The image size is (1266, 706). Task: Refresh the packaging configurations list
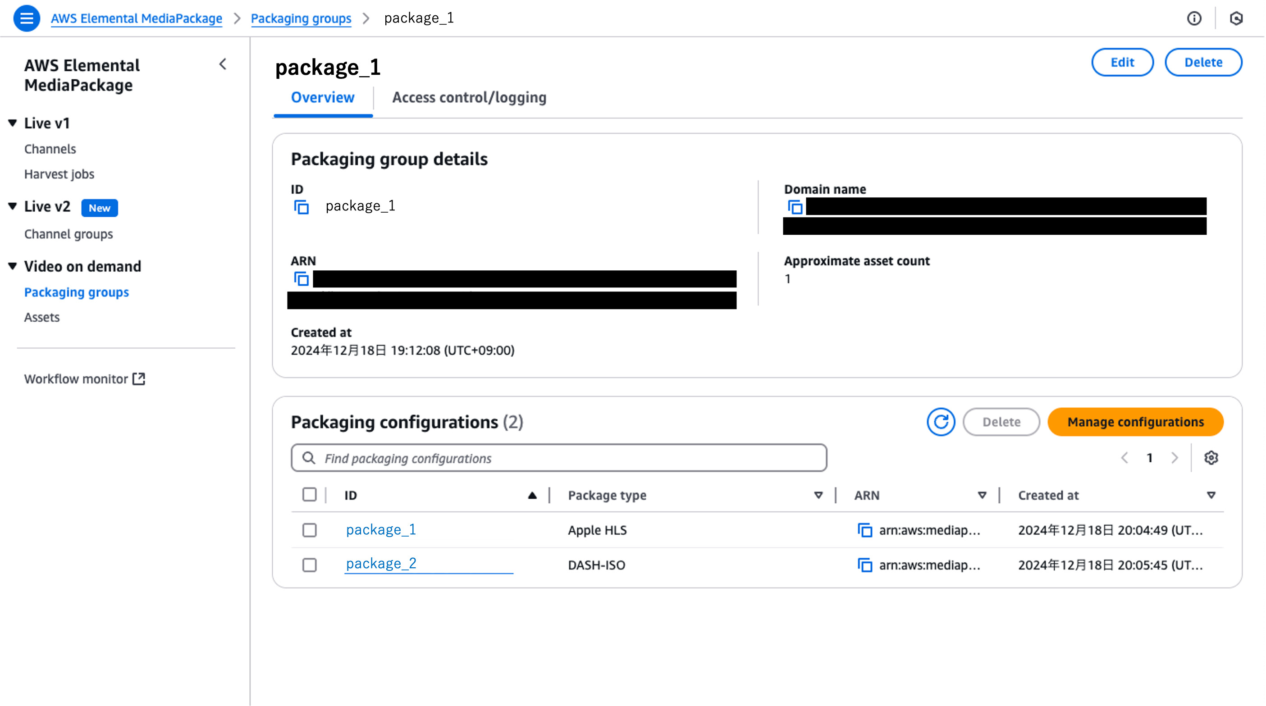(941, 422)
